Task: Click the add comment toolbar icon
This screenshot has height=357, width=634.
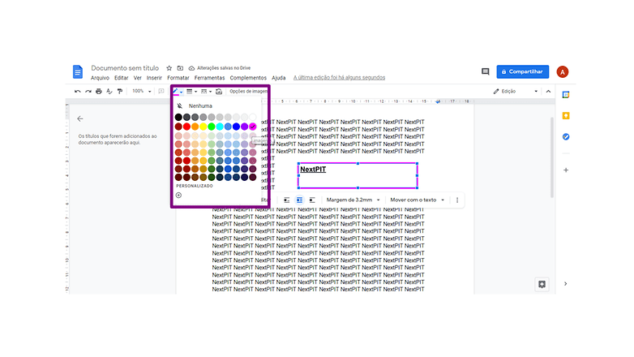Action: [161, 92]
